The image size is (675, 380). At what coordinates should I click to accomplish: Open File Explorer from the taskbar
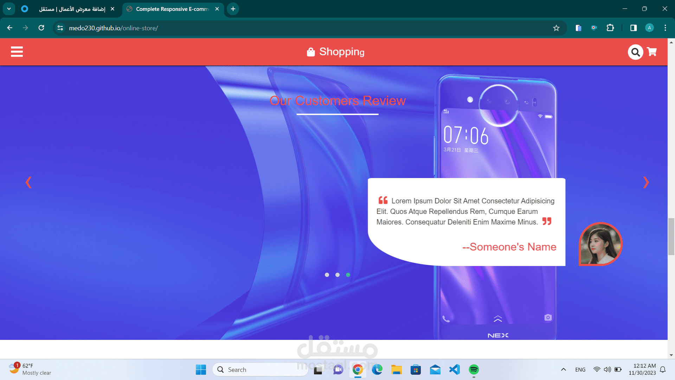[396, 369]
